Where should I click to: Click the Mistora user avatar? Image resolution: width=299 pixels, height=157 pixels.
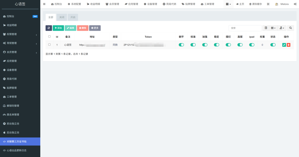[x=277, y=4]
